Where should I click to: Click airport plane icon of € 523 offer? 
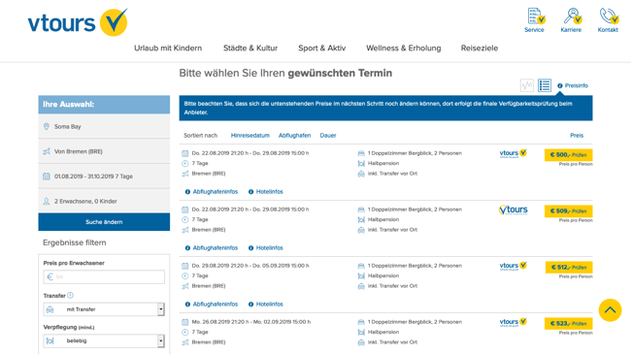tap(185, 342)
